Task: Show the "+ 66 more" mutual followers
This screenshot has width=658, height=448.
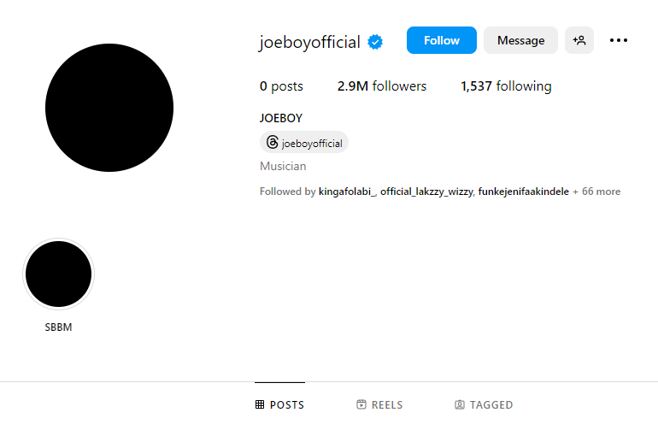Action: click(596, 192)
